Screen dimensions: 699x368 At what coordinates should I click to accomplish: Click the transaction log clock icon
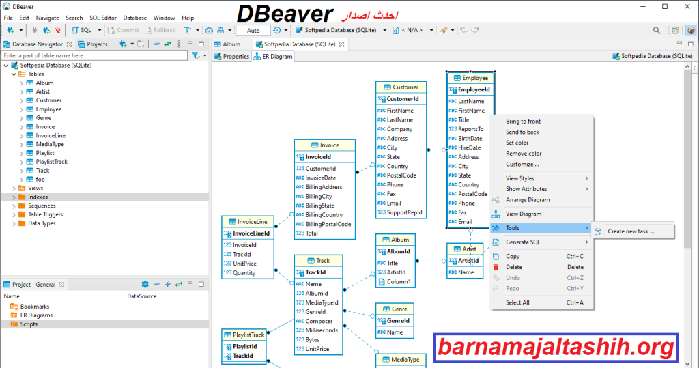pos(277,30)
